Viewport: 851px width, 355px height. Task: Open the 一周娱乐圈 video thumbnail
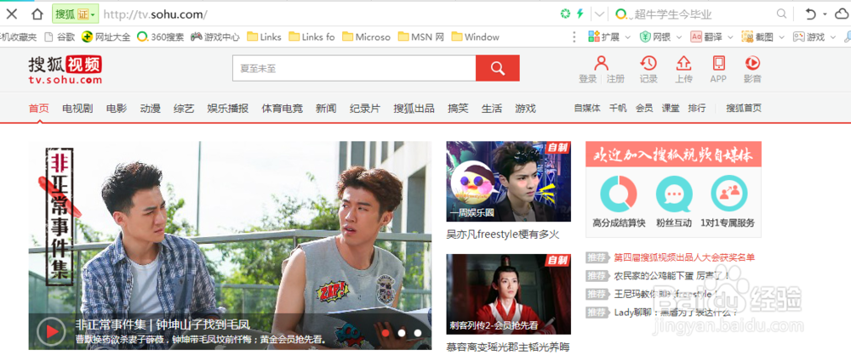[509, 181]
